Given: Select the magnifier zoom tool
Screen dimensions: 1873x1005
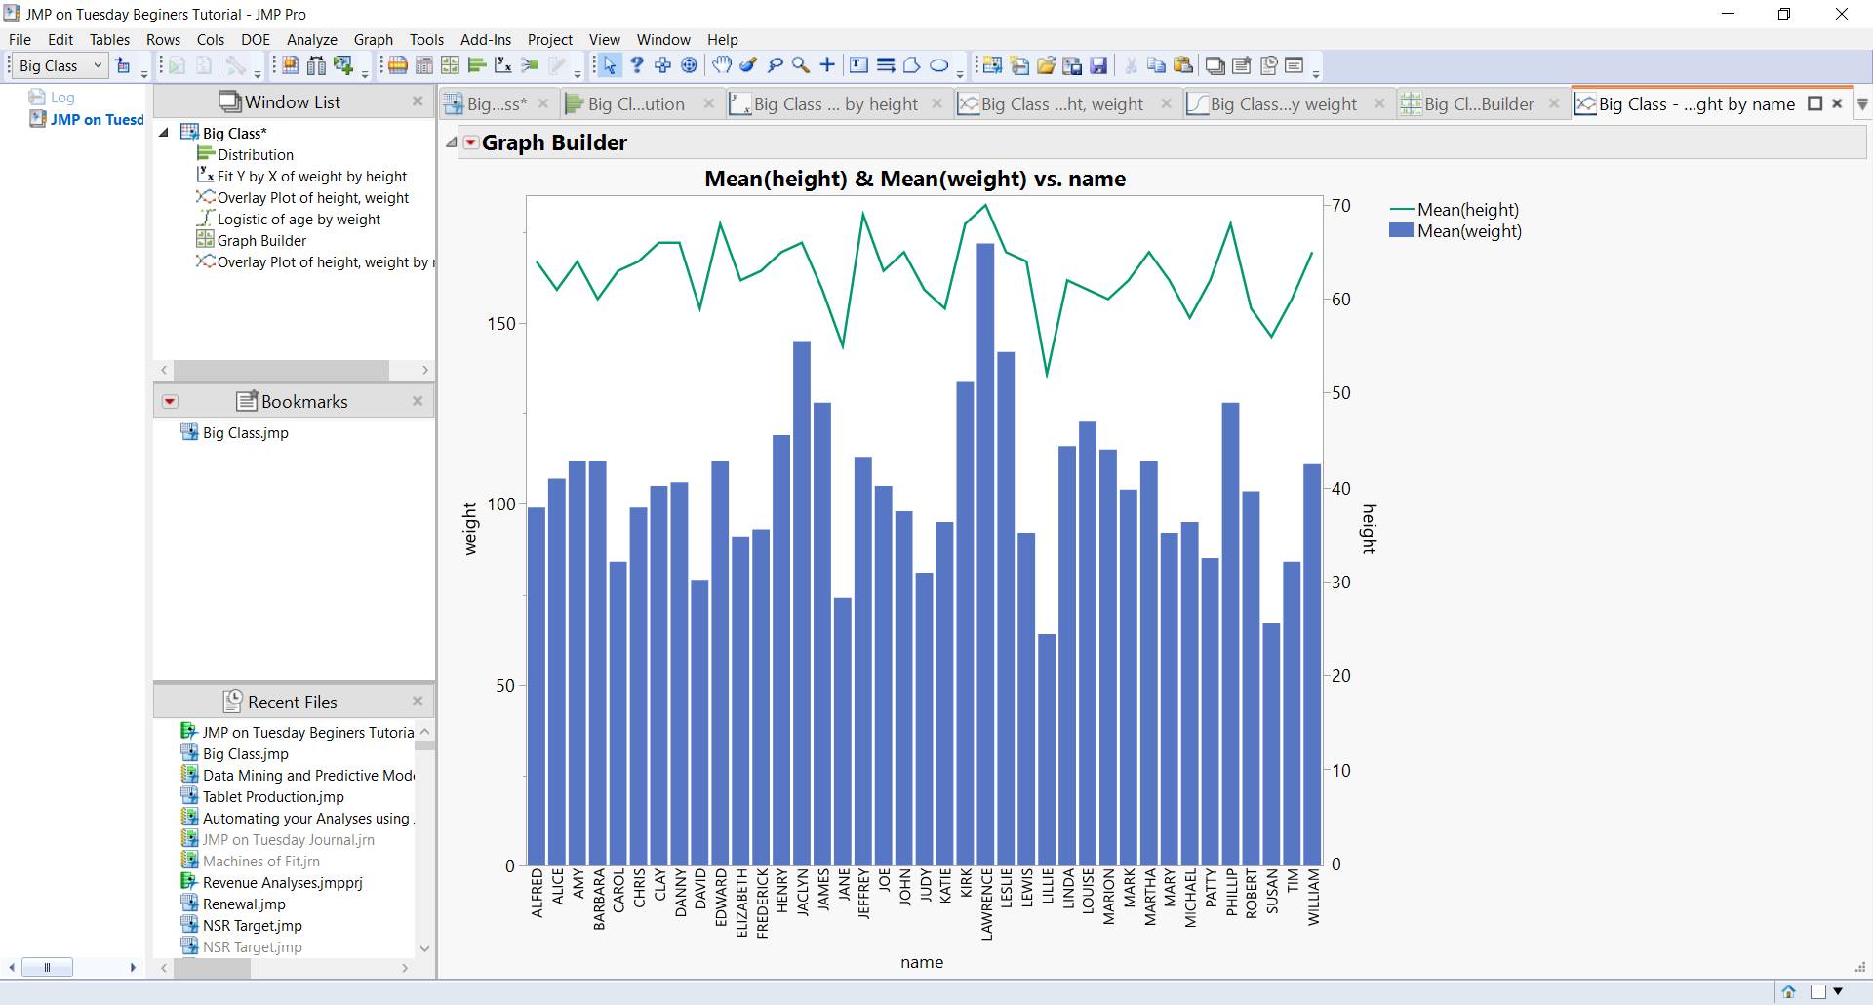Looking at the screenshot, I should [802, 65].
